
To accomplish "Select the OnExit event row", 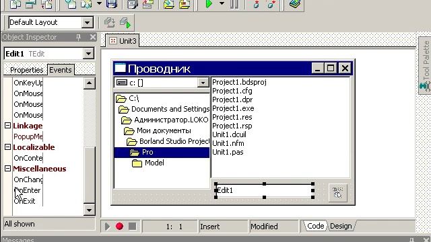I will tap(28, 201).
